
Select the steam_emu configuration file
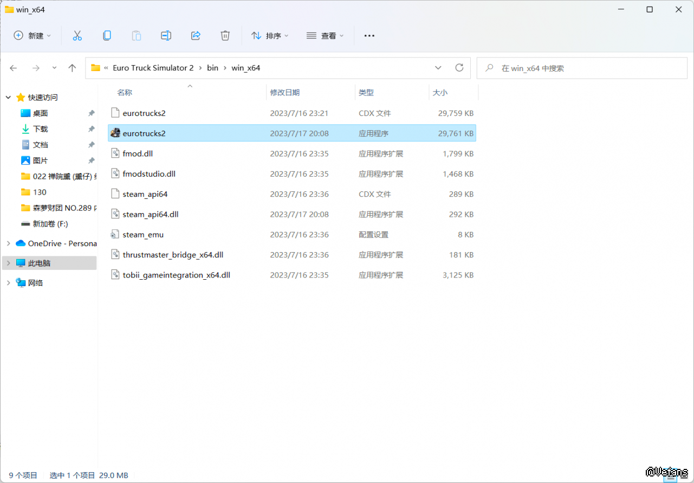click(143, 235)
